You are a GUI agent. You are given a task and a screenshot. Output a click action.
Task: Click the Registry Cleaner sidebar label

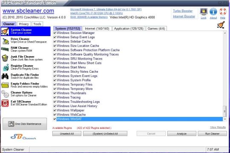pyautogui.click(x=22, y=66)
